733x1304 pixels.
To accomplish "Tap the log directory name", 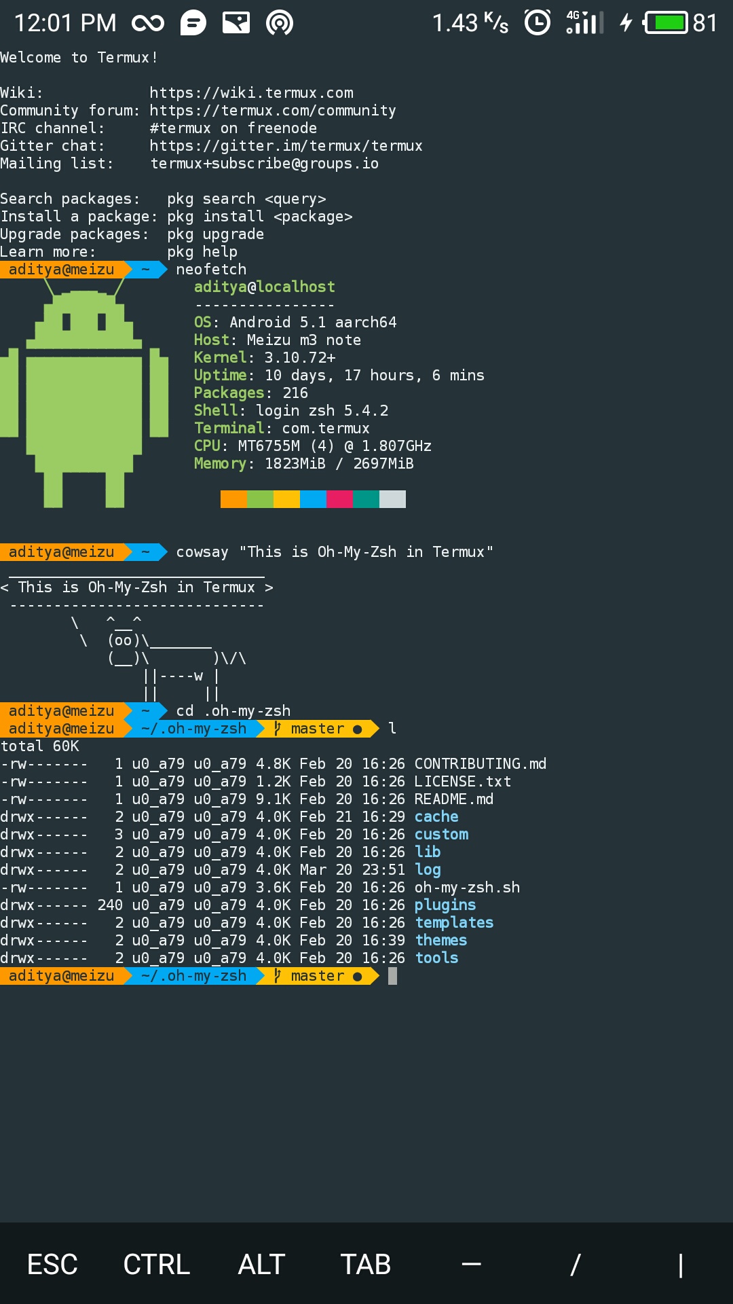I will [428, 870].
